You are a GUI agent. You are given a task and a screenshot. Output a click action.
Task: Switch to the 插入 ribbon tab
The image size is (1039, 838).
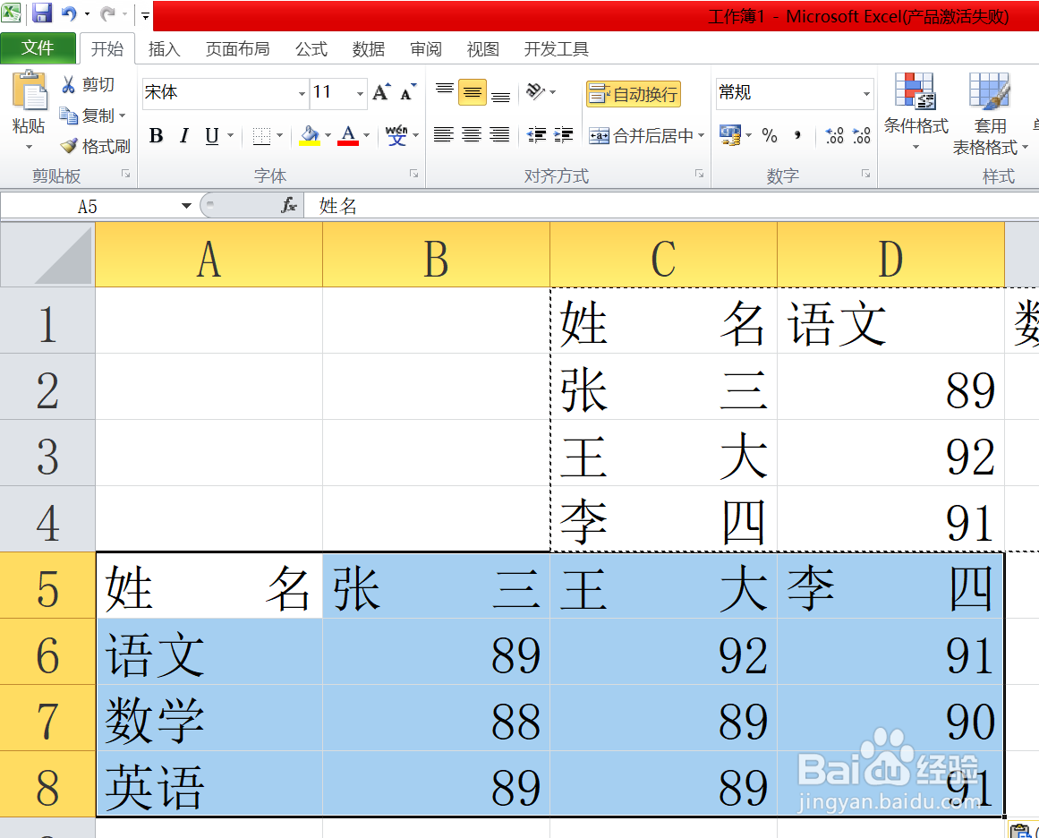[x=164, y=49]
